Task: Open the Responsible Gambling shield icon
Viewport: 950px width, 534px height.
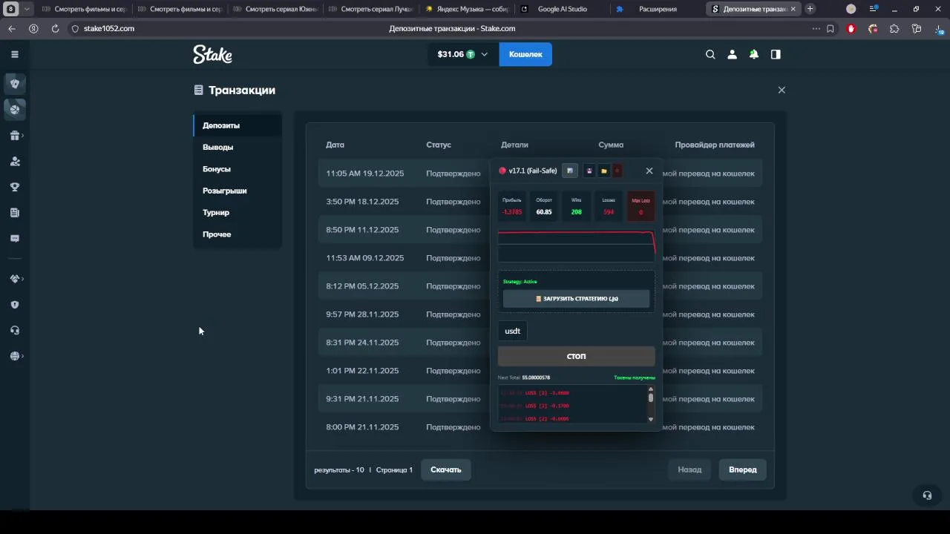Action: pyautogui.click(x=15, y=305)
